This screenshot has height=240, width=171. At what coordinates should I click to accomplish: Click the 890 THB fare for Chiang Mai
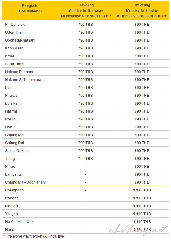click(142, 135)
